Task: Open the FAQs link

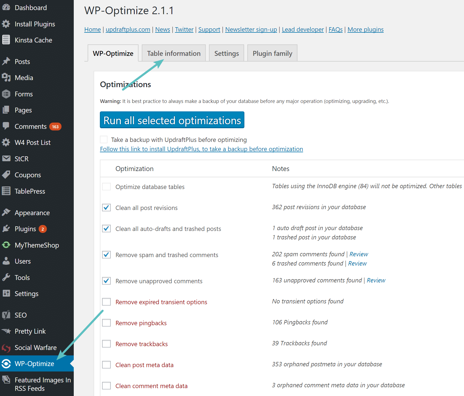Action: tap(336, 29)
